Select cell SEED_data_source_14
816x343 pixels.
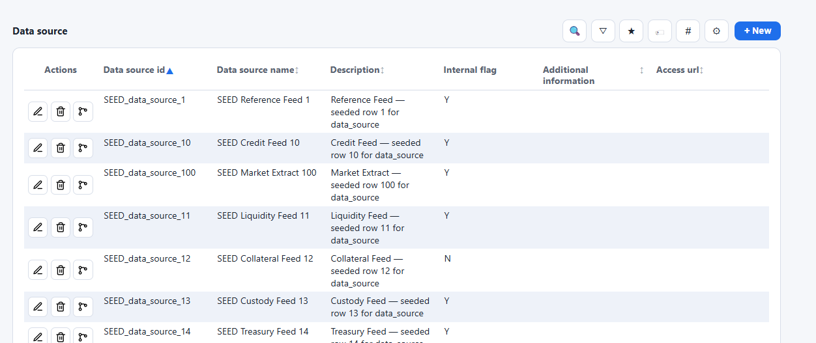(147, 331)
